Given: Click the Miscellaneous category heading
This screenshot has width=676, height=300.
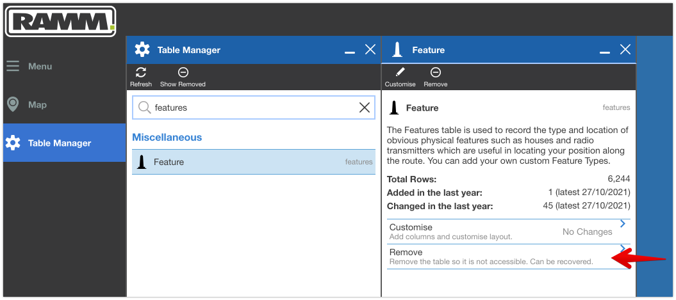Looking at the screenshot, I should [x=167, y=138].
